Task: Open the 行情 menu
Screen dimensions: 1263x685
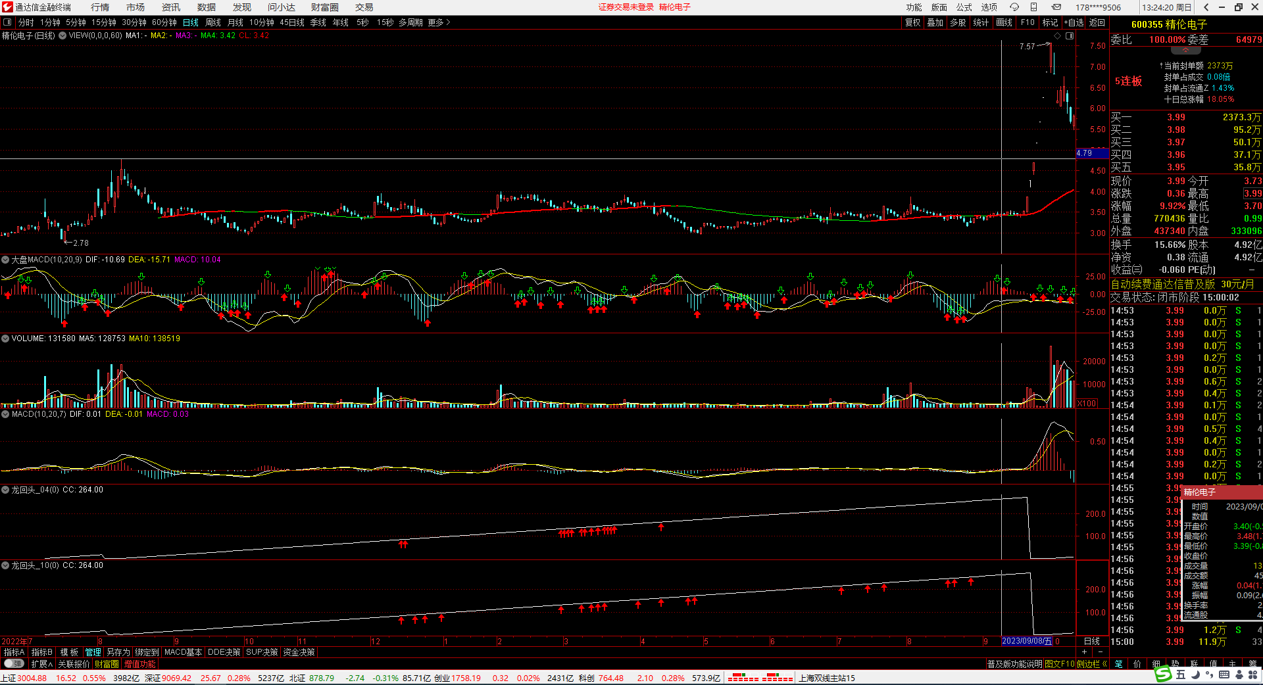Action: coord(100,7)
